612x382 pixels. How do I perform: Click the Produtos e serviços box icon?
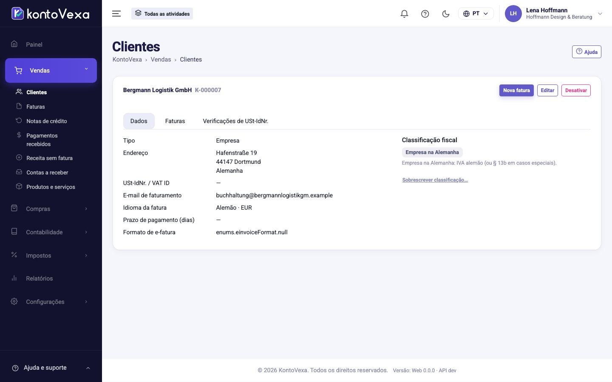tap(19, 186)
